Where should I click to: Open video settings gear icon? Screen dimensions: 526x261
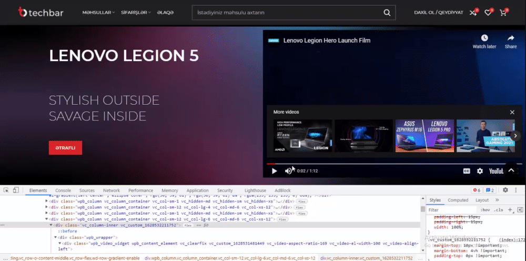pyautogui.click(x=480, y=171)
